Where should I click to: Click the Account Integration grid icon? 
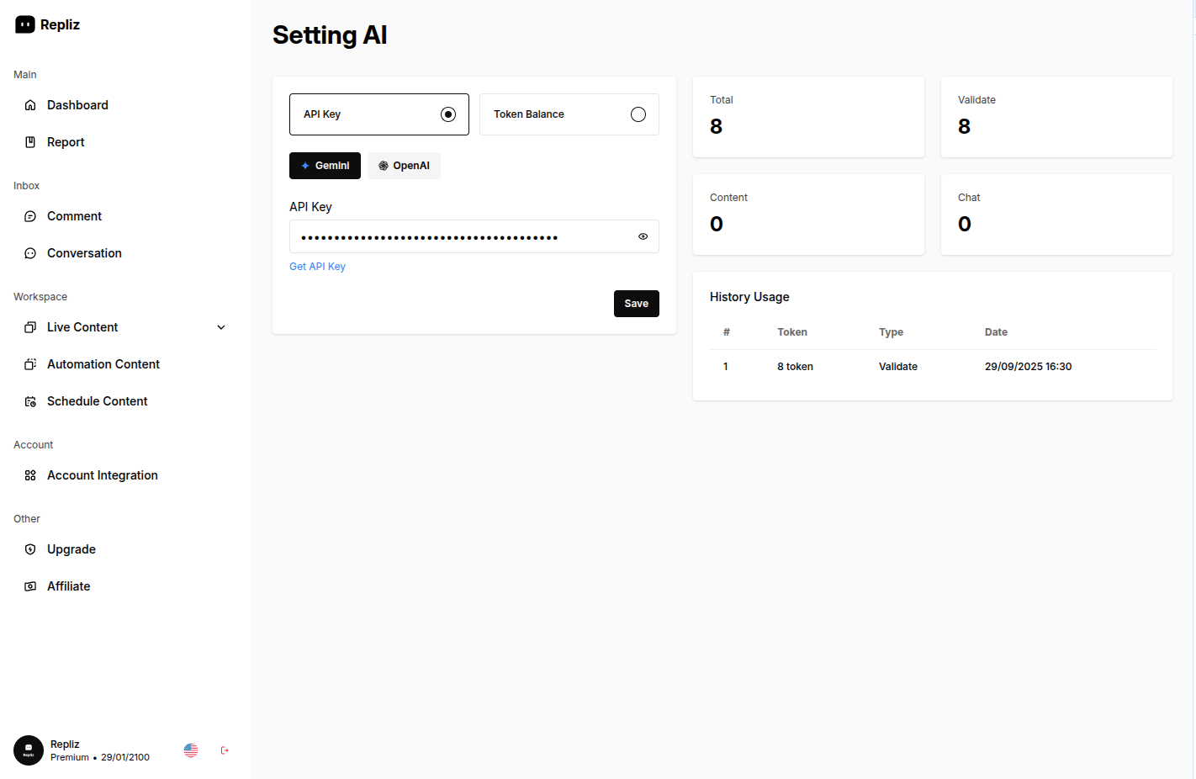[x=30, y=475]
